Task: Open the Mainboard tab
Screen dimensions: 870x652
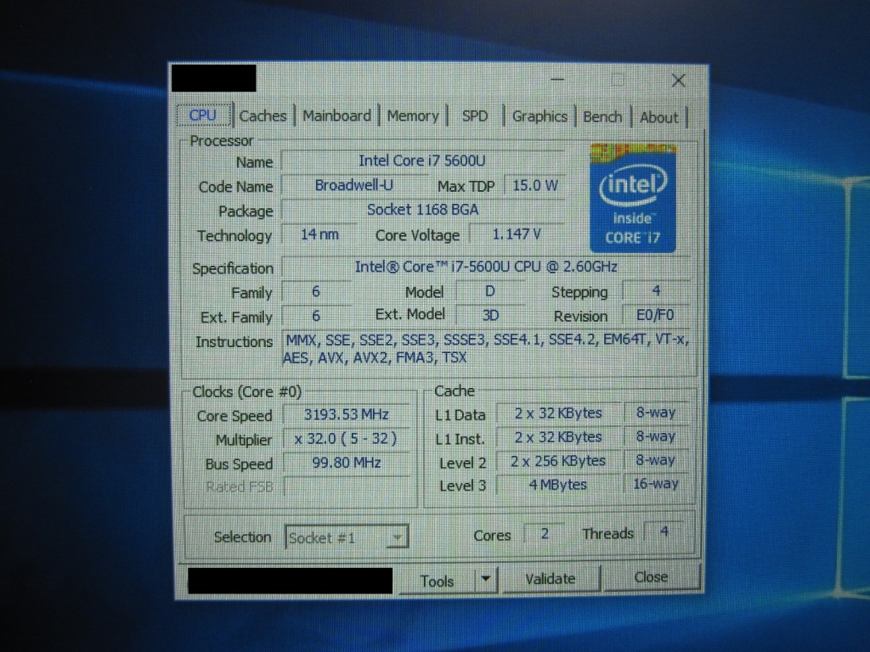Action: click(x=336, y=115)
